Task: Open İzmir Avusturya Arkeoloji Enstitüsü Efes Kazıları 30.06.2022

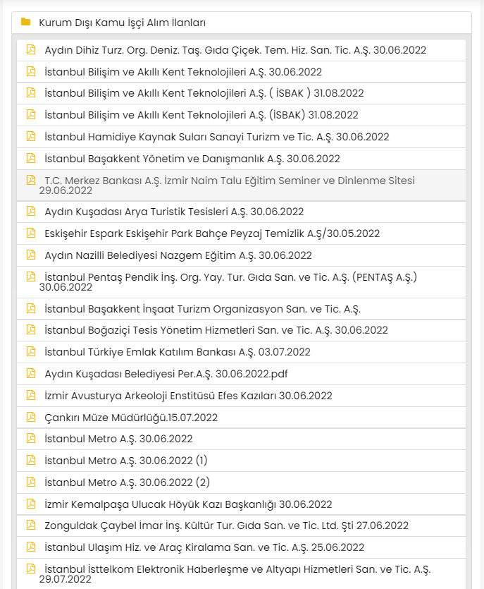Action: (188, 395)
